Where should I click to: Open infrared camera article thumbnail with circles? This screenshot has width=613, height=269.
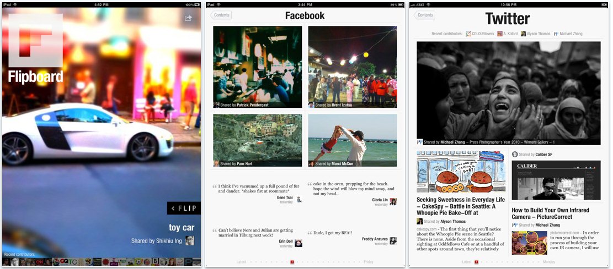(529, 243)
